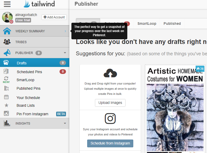Click the BETA label badge
Viewport: 207px width, 153px height.
[x=61, y=114]
